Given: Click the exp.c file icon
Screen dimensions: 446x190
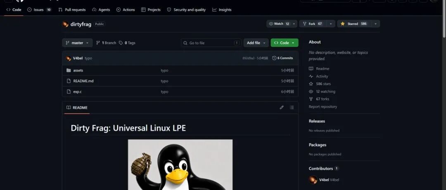Looking at the screenshot, I should pos(69,92).
